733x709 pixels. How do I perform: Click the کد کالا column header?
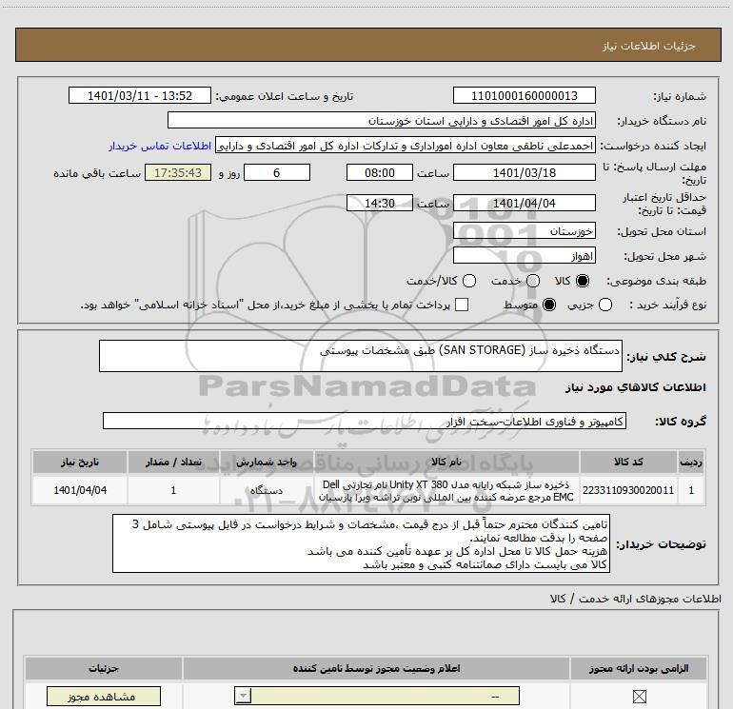[628, 462]
